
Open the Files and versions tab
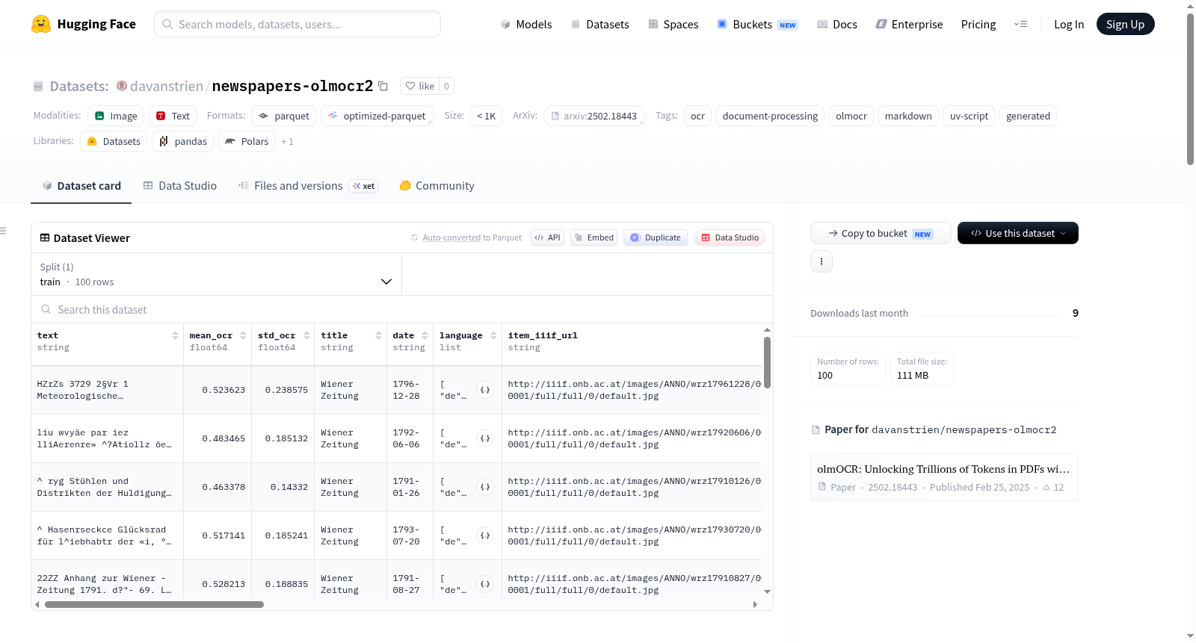[308, 186]
